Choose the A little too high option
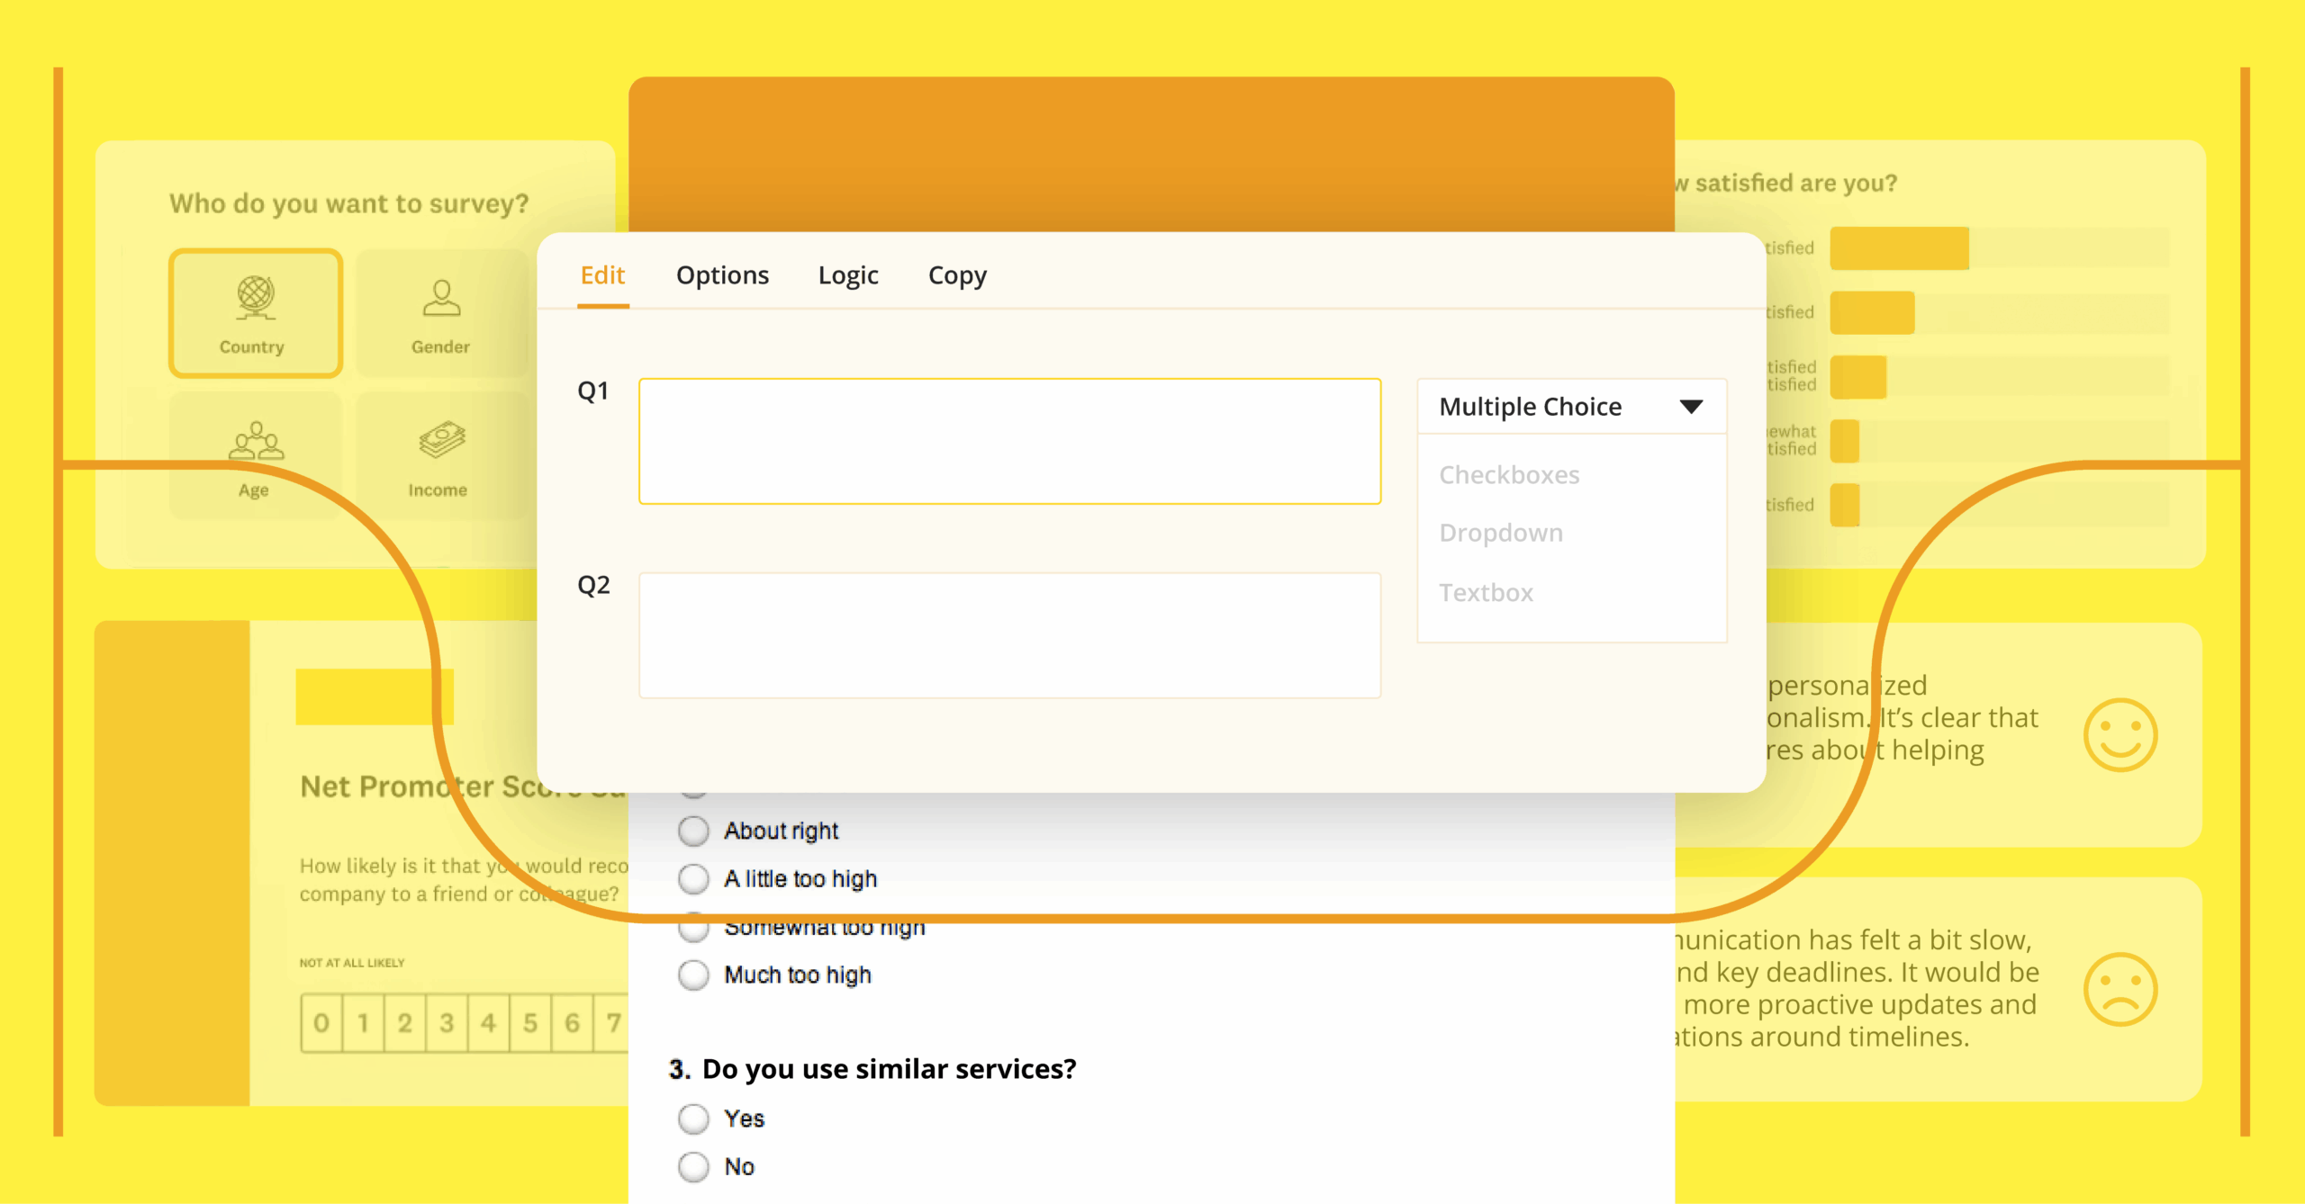The width and height of the screenshot is (2305, 1204). point(693,878)
